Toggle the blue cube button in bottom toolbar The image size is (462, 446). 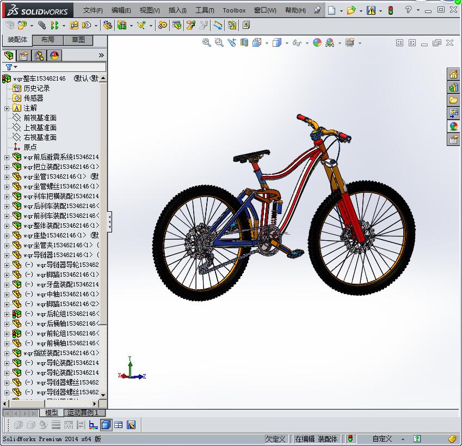tap(106, 425)
